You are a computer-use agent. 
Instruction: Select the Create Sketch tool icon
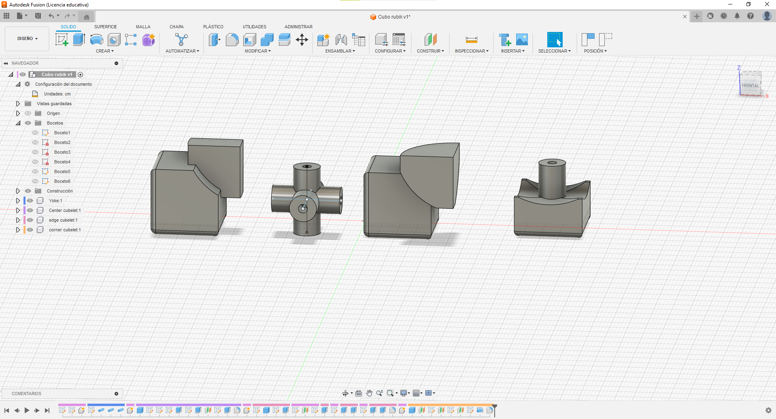pos(62,40)
